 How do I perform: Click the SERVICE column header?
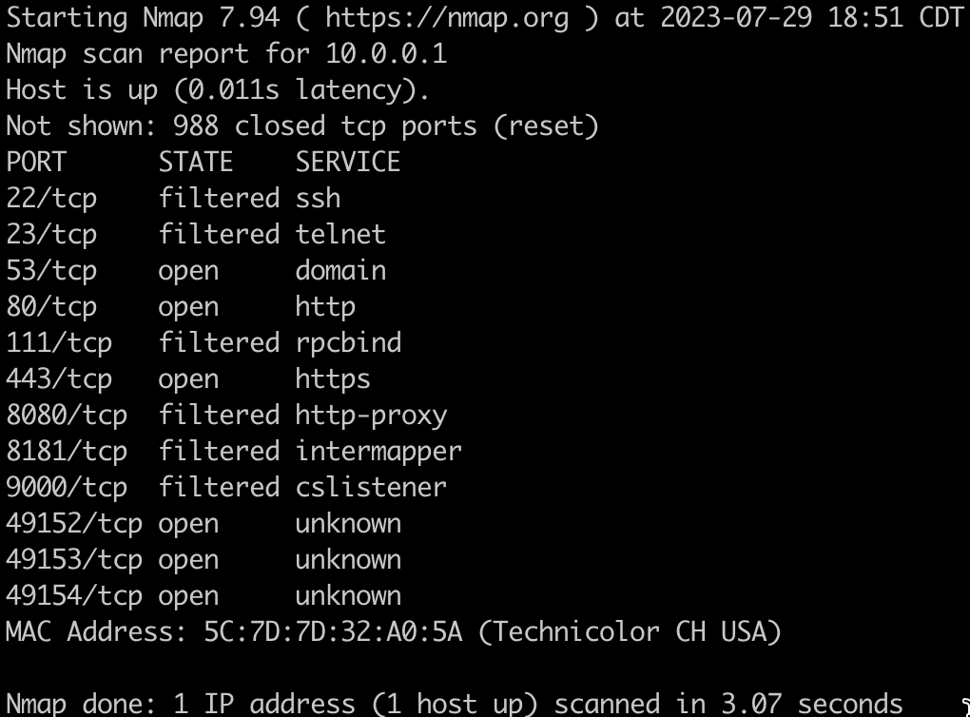348,162
